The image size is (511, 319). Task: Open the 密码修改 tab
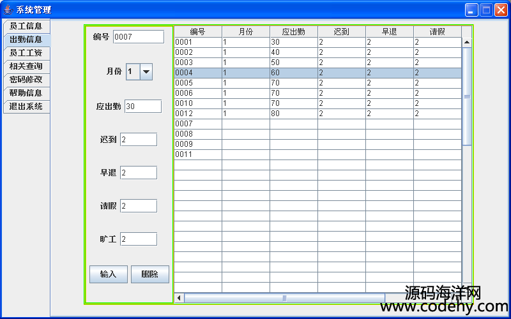click(26, 80)
